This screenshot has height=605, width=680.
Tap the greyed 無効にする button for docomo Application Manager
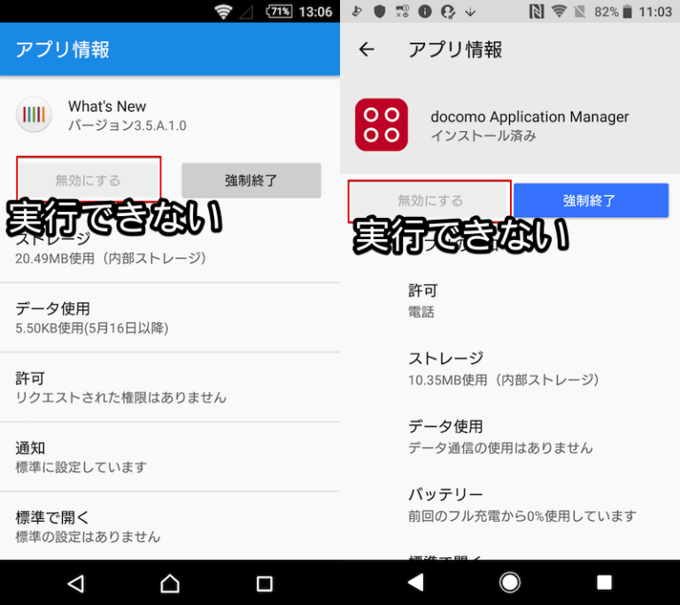pyautogui.click(x=429, y=200)
